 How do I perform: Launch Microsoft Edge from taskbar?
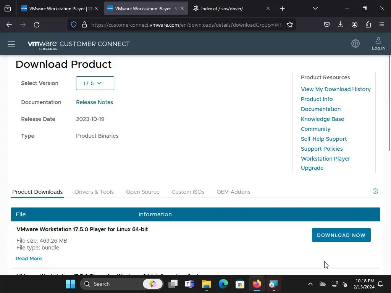click(x=223, y=284)
